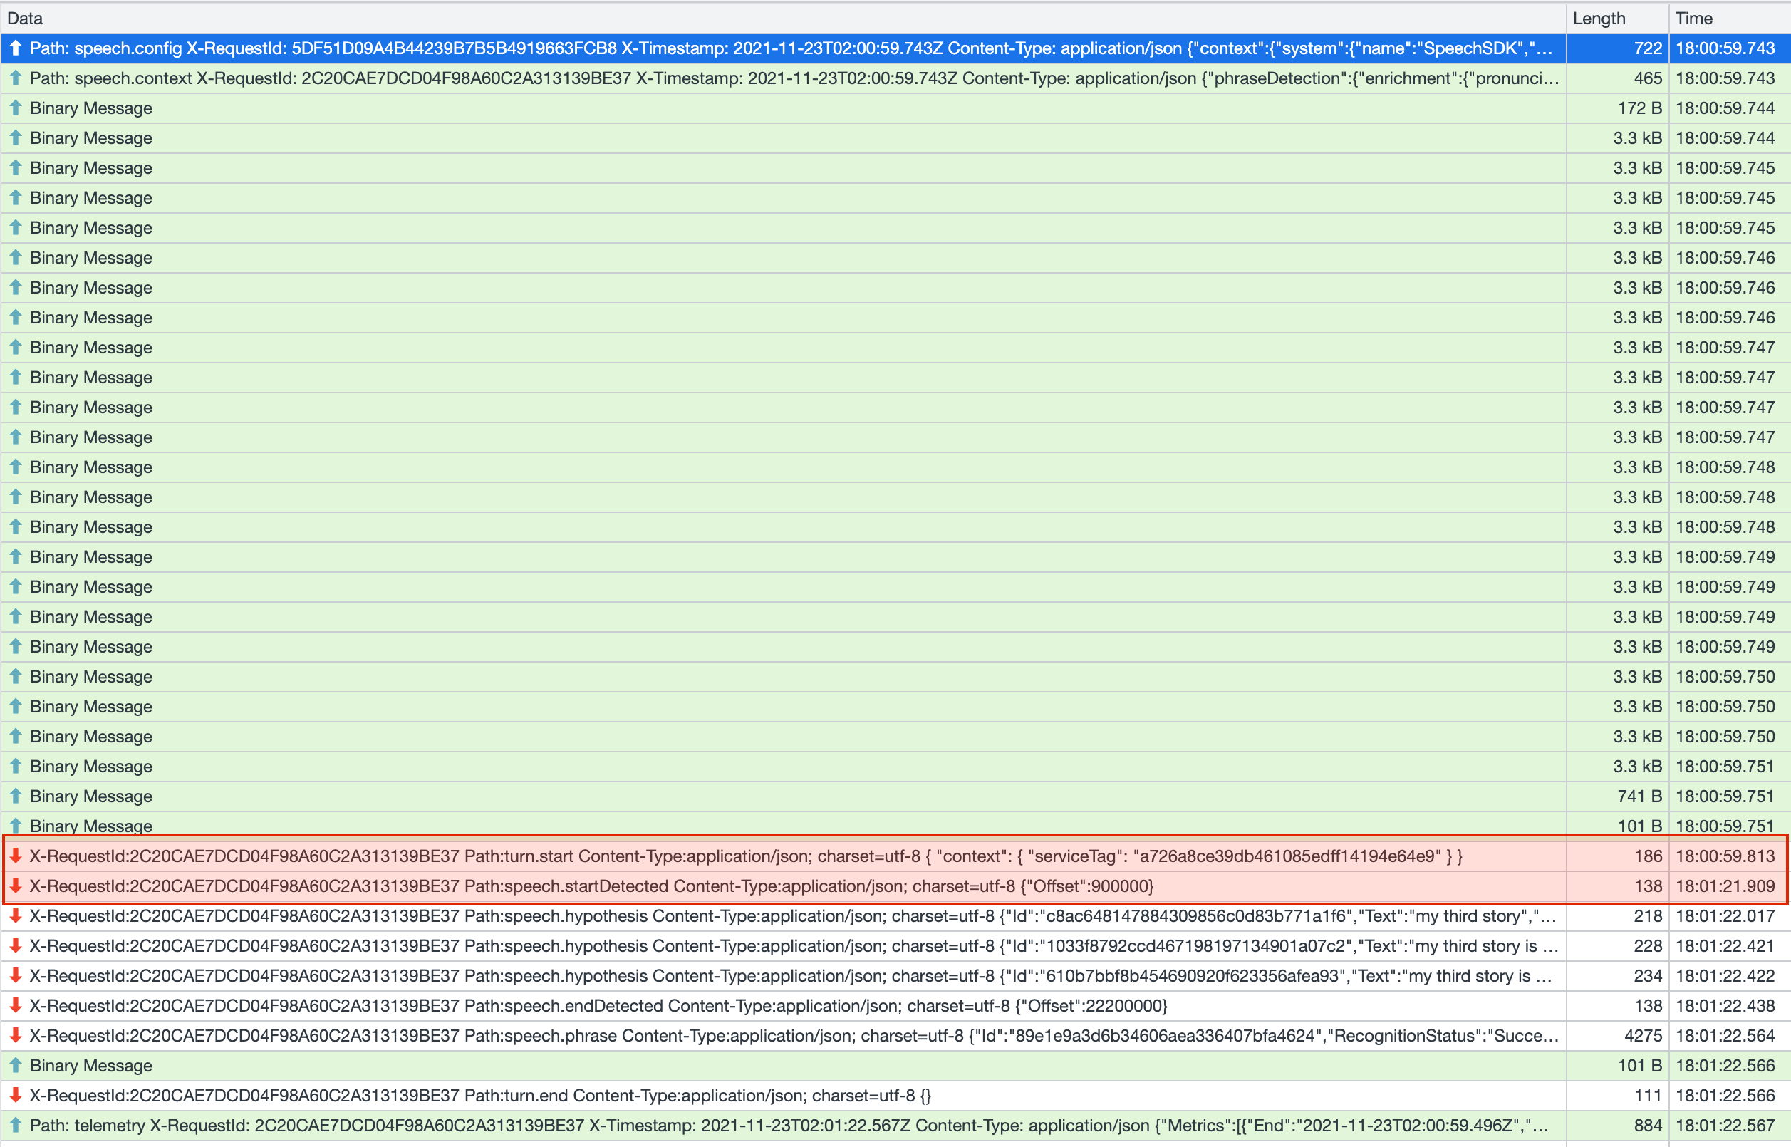Click the green upload arrow on the speech.config row

[x=16, y=48]
